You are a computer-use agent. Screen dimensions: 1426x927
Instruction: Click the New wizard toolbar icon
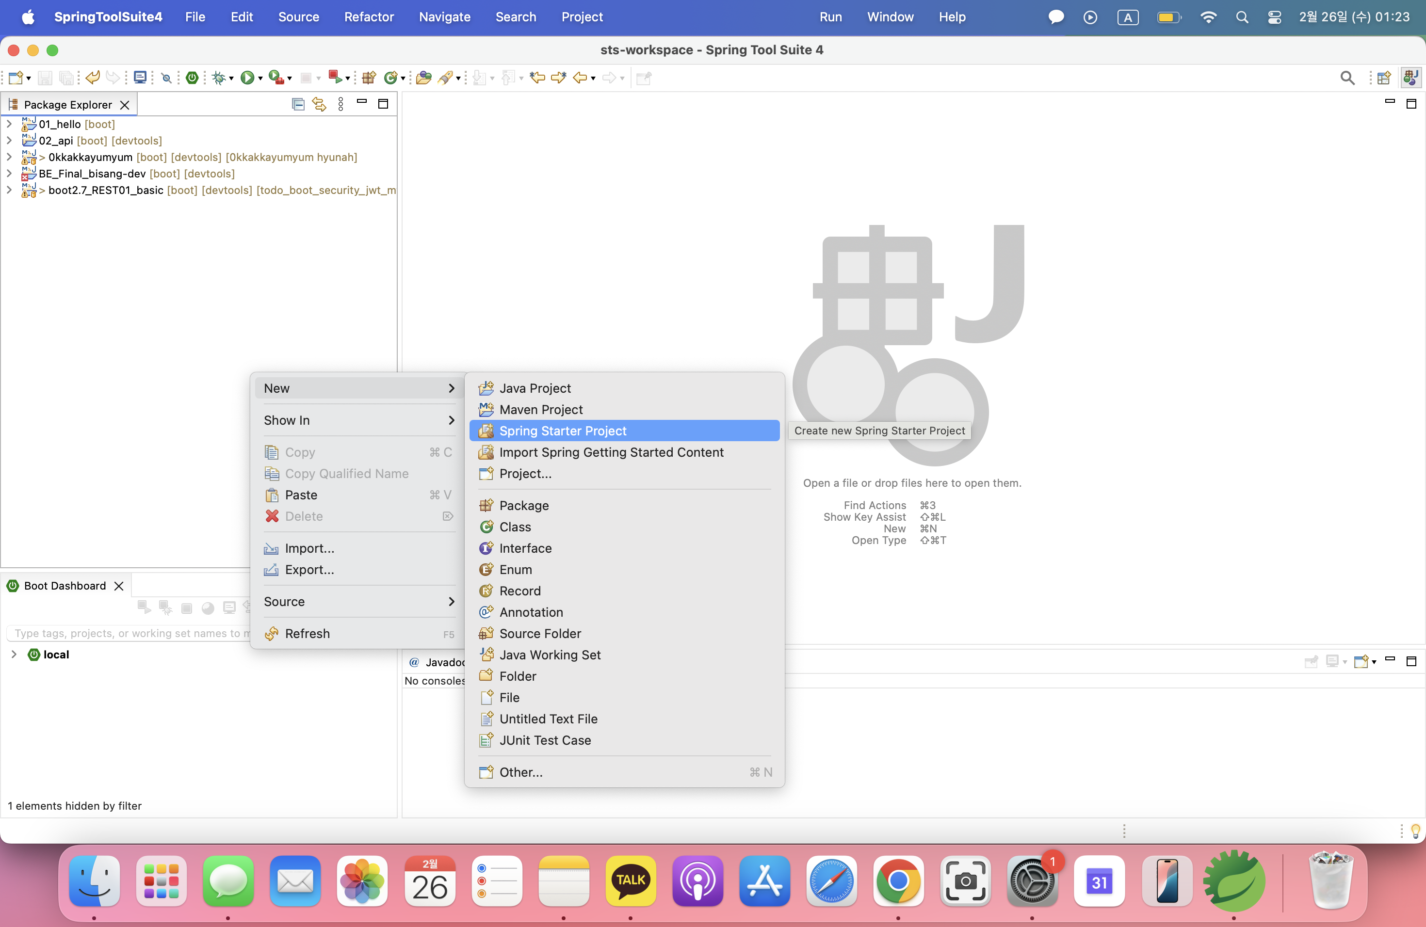(16, 78)
